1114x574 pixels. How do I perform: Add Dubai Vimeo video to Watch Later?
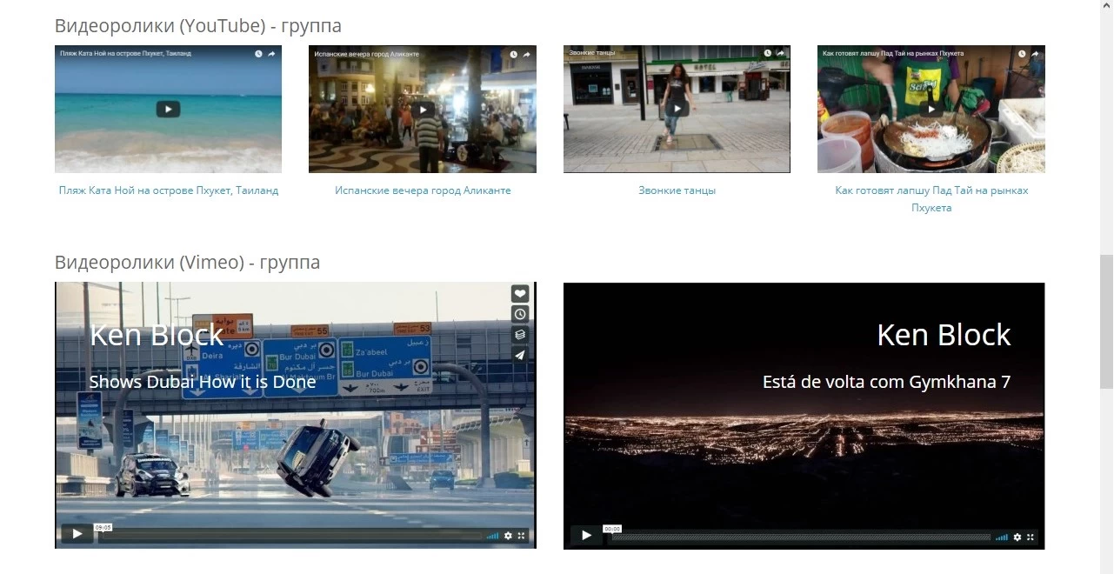pyautogui.click(x=519, y=314)
